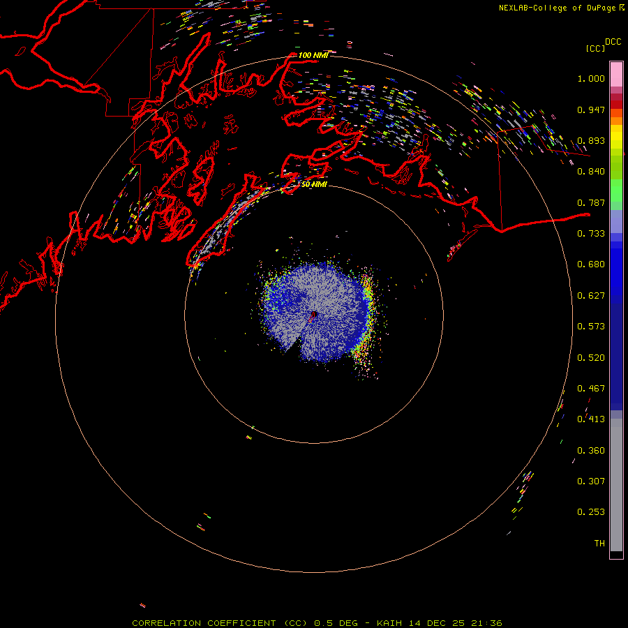This screenshot has height=628, width=628.
Task: Pick the pink swatch atop the color bar
Action: click(x=616, y=74)
